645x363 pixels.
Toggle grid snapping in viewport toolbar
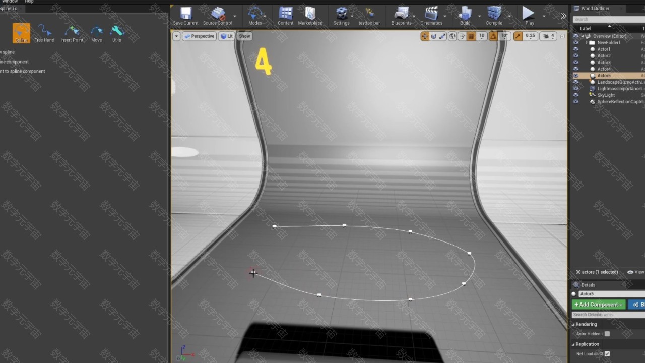click(471, 36)
